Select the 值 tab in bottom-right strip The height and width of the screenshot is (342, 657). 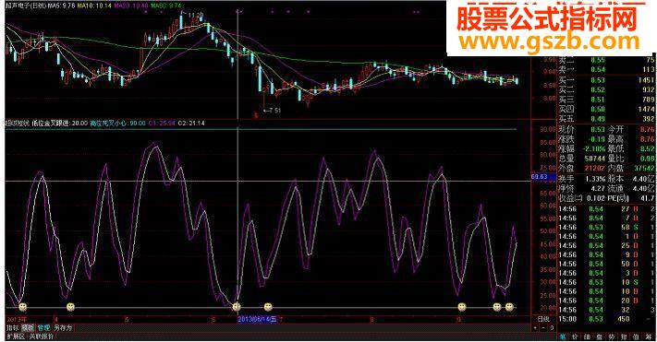[637, 336]
